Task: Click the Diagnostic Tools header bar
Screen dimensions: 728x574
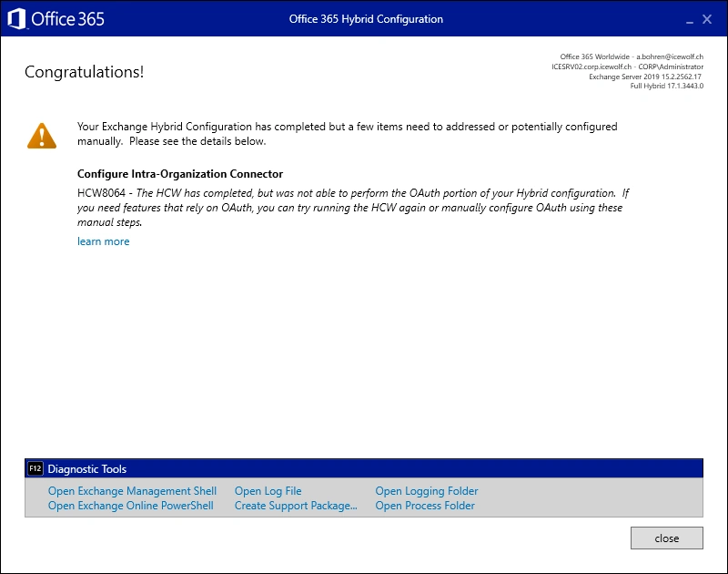Action: tap(364, 468)
